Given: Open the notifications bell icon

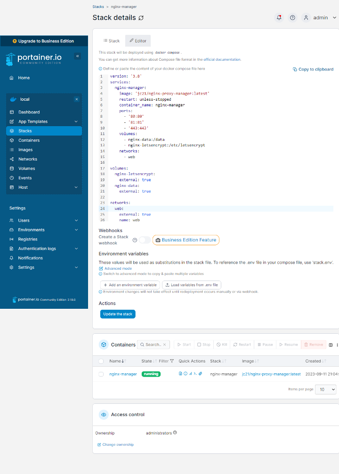Looking at the screenshot, I should 279,17.
